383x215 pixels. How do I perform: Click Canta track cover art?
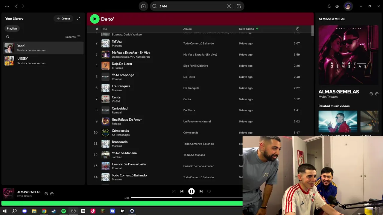(x=105, y=99)
